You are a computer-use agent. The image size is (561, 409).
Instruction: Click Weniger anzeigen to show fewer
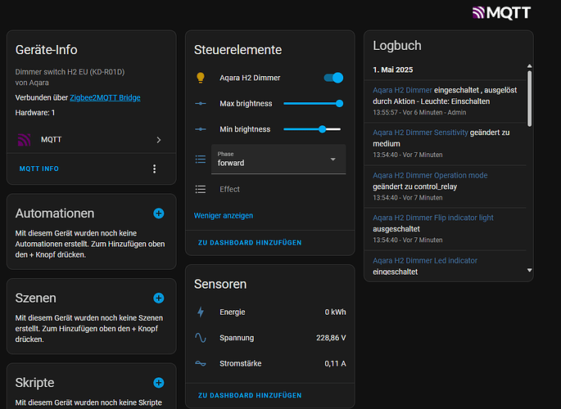[x=224, y=216]
